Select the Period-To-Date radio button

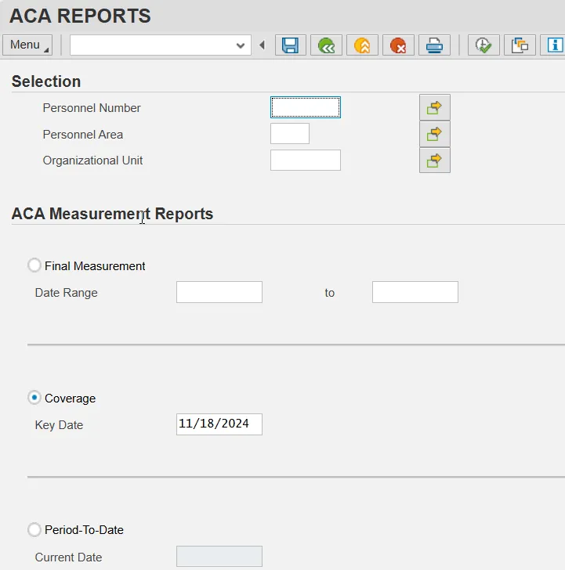point(34,529)
